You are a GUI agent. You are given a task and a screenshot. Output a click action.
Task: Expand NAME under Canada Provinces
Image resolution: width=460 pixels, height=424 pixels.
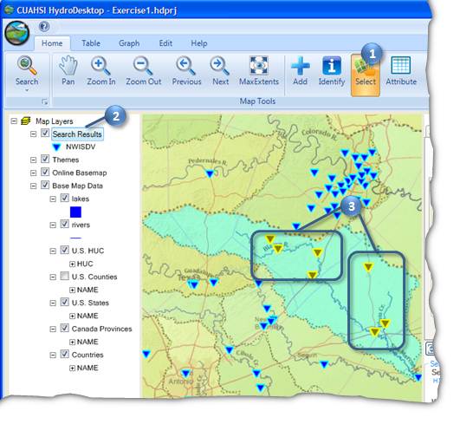tap(72, 342)
